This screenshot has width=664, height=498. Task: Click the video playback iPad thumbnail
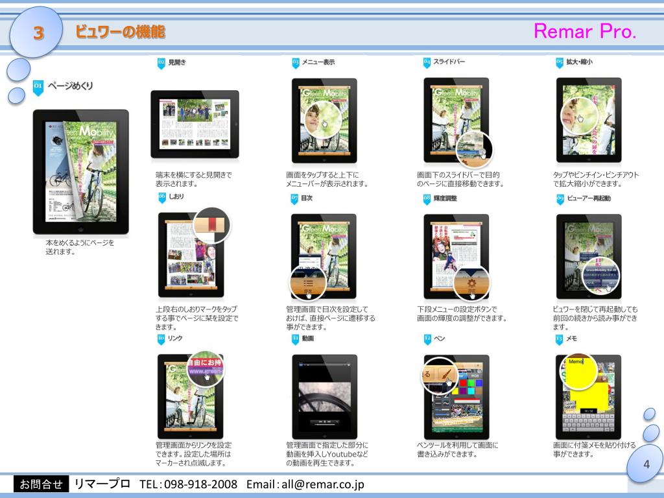point(325,397)
